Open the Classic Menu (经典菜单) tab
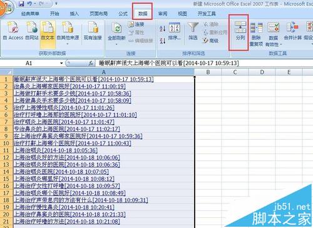The height and width of the screenshot is (228, 313). coord(30,14)
